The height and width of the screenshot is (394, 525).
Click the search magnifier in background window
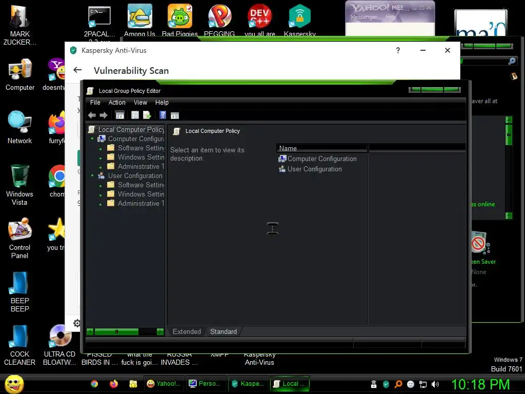[x=512, y=61]
